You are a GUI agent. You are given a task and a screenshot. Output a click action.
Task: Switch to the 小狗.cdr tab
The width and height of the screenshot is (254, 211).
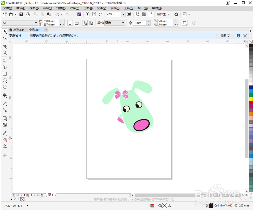click(34, 30)
